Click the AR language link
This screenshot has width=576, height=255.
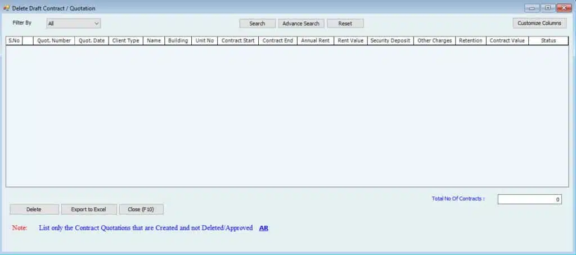click(x=264, y=228)
